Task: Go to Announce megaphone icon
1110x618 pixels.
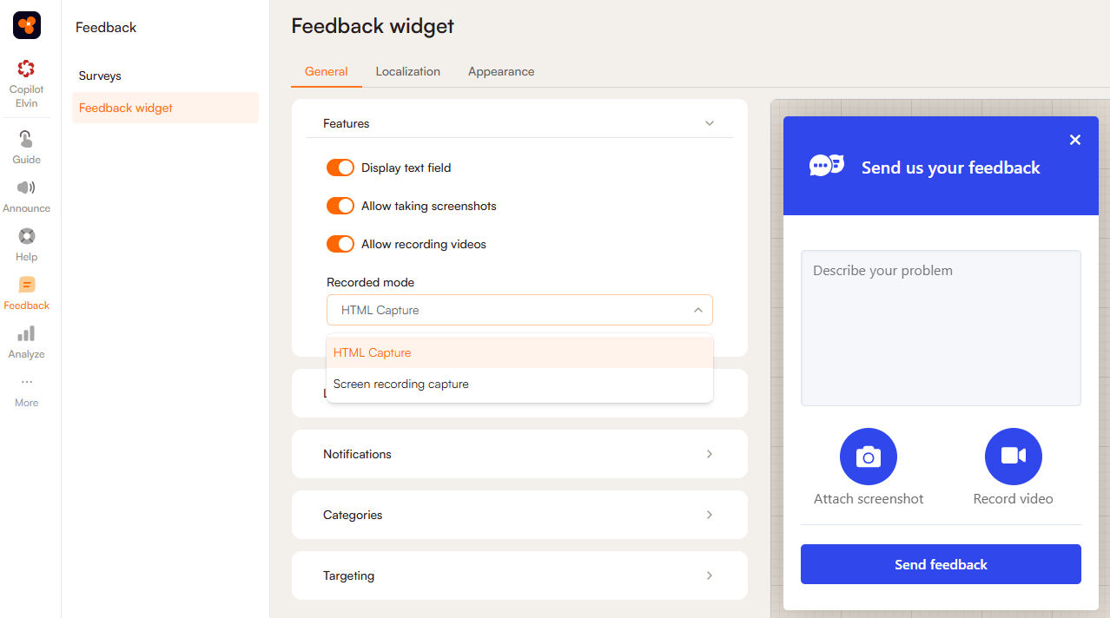Action: click(x=26, y=187)
